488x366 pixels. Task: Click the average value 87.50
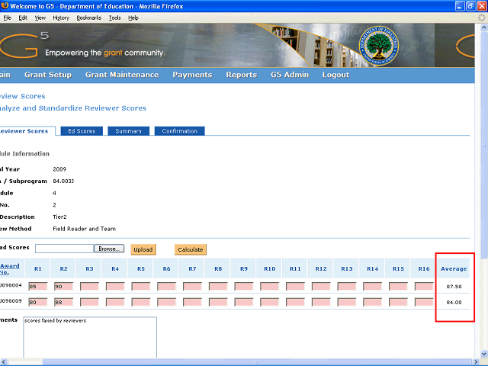[454, 287]
